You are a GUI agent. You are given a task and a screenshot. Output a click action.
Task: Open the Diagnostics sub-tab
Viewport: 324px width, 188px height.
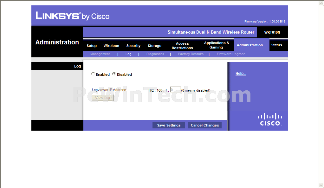point(155,54)
